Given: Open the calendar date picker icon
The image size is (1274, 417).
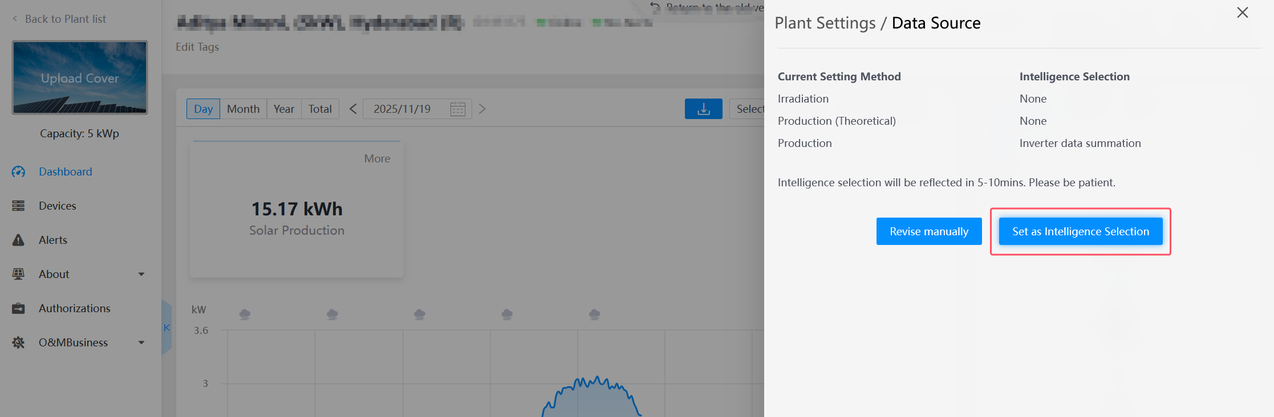Looking at the screenshot, I should pos(457,109).
